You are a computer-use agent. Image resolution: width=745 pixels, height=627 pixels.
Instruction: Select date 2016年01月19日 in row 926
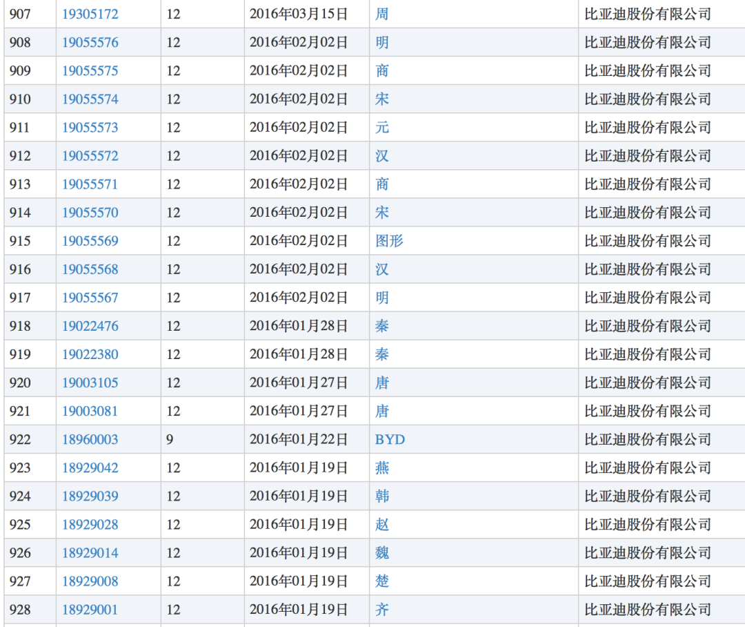(x=299, y=553)
